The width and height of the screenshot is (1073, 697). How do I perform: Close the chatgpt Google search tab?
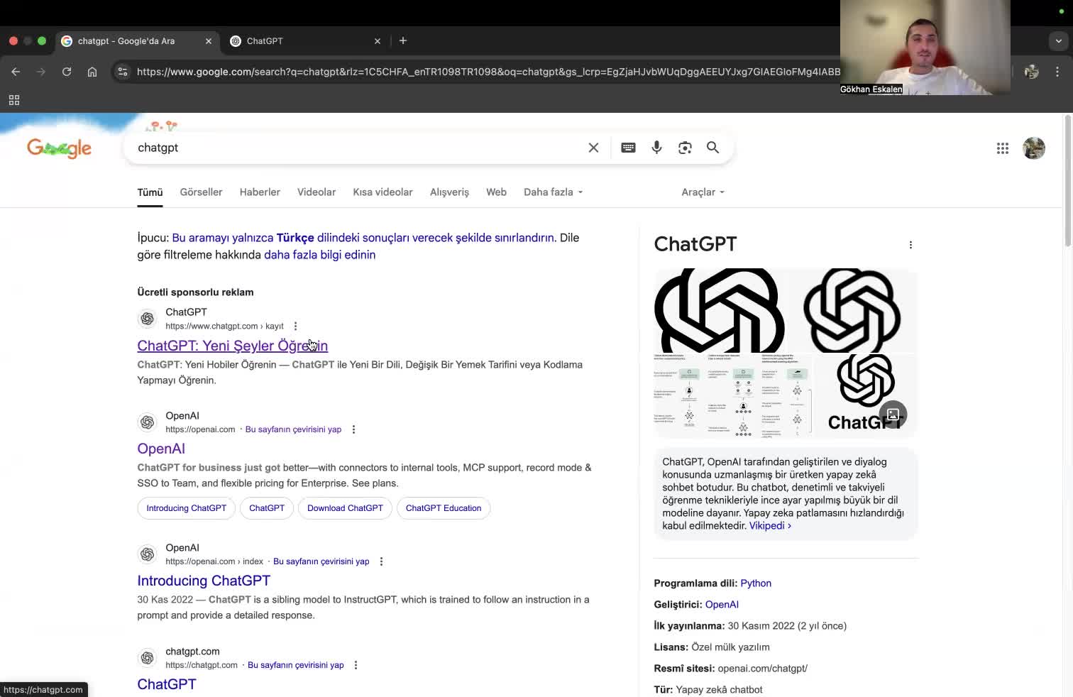[x=209, y=41]
